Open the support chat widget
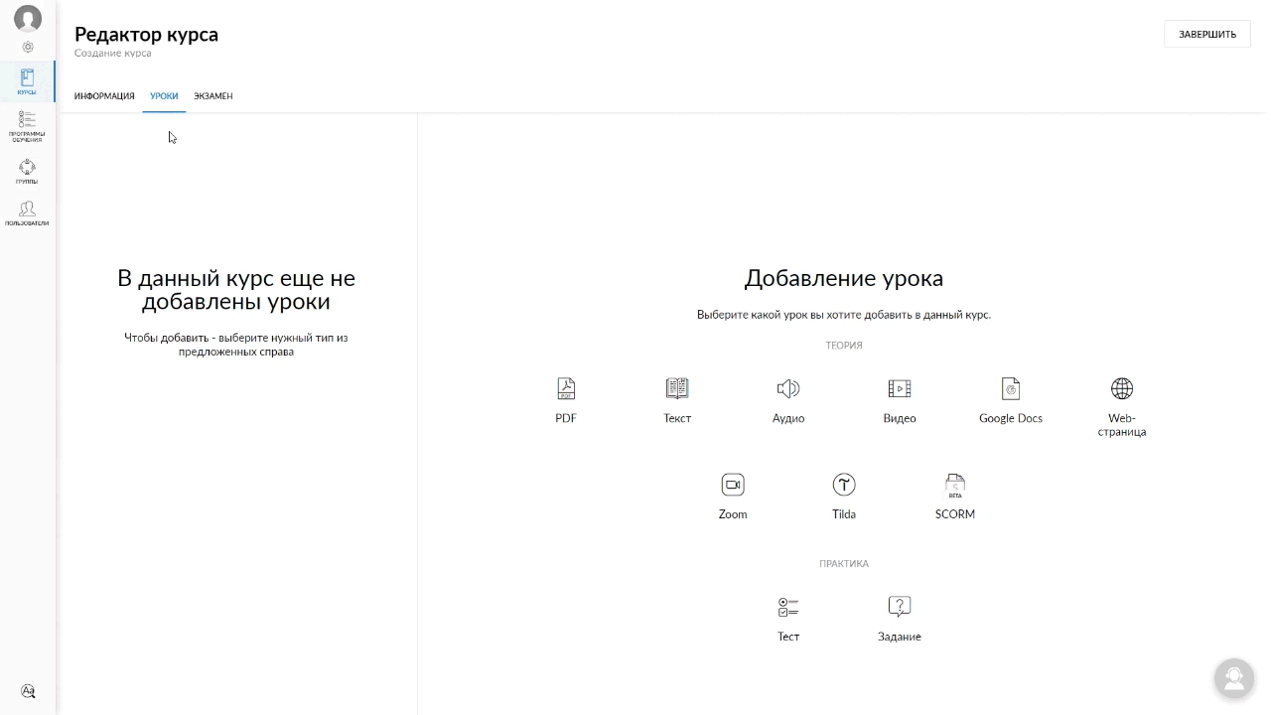The image size is (1271, 715). pos(1234,678)
